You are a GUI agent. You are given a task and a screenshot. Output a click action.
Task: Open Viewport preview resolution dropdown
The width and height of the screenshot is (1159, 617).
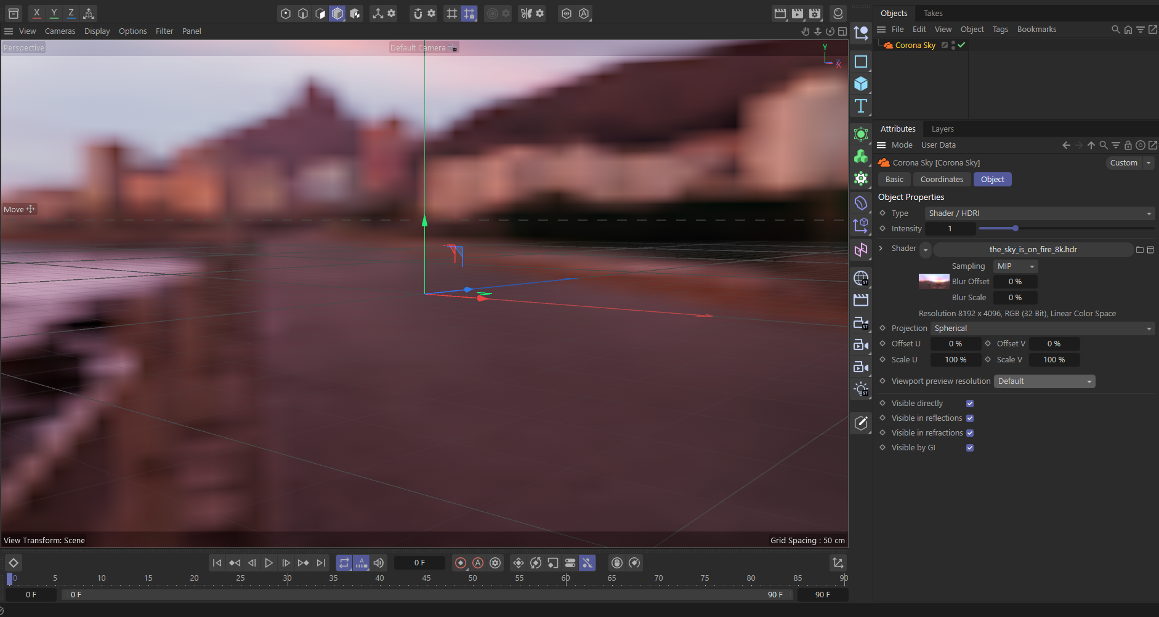1044,381
